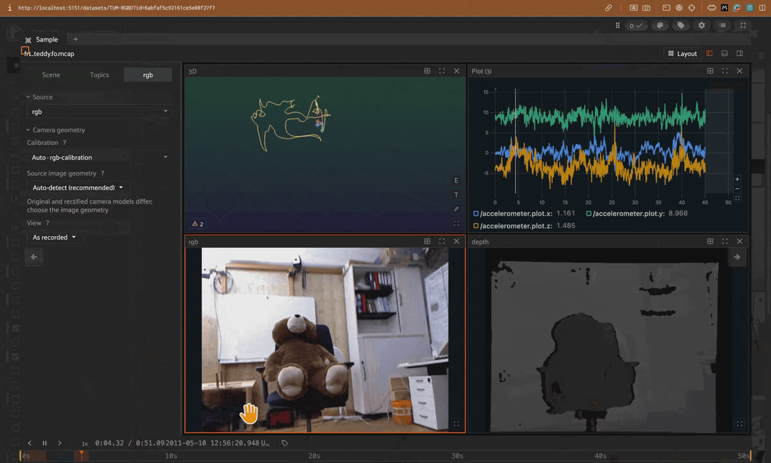Change the 1x playback speed
Screen dimensions: 771x463
click(85, 444)
